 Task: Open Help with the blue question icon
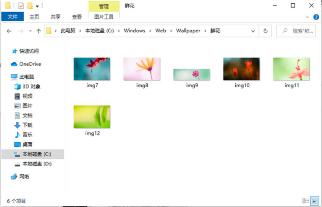coord(316,17)
